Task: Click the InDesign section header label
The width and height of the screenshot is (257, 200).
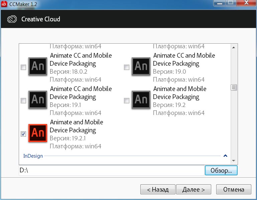Action: click(x=33, y=156)
